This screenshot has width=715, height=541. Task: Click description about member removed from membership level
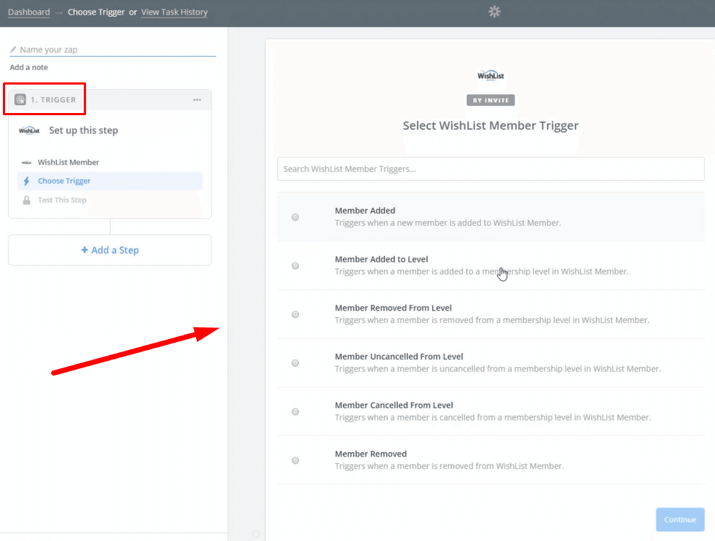point(492,320)
